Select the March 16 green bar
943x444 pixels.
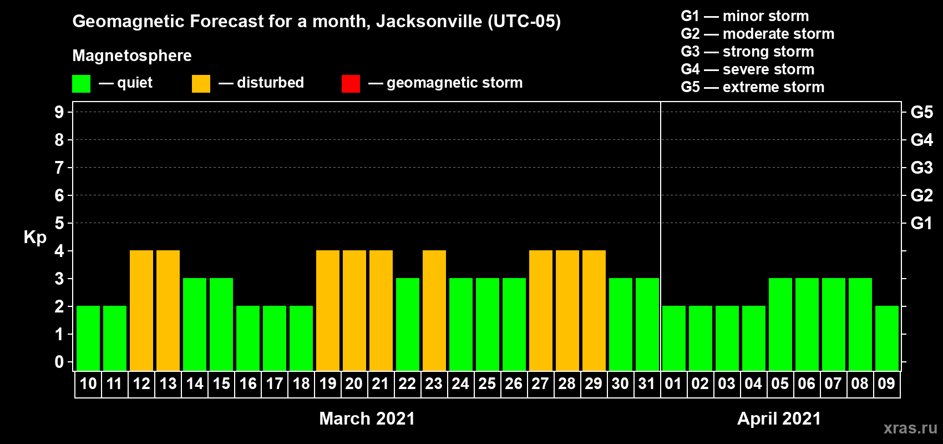pos(248,338)
